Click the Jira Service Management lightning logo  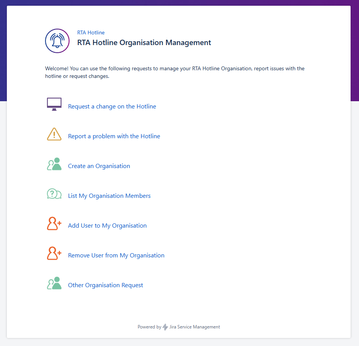(165, 327)
